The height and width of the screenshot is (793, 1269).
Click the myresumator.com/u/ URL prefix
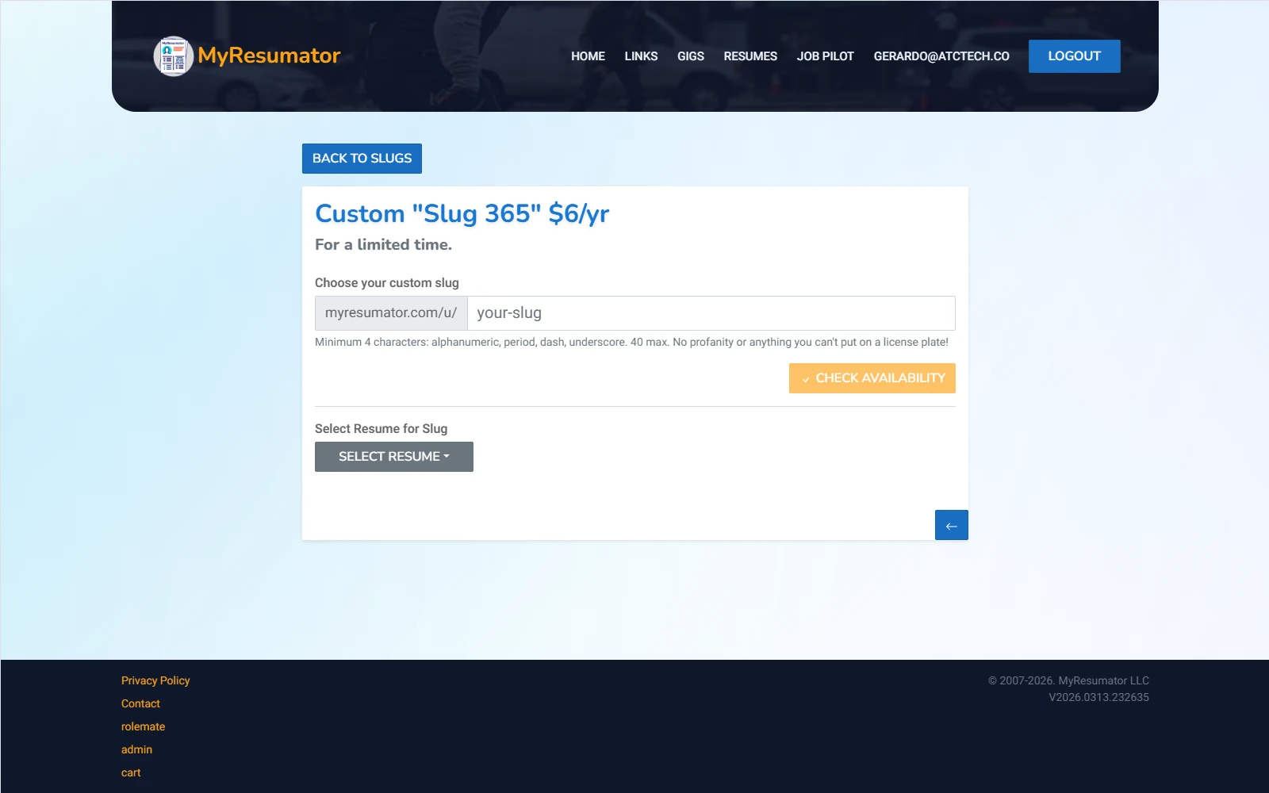[x=390, y=312]
